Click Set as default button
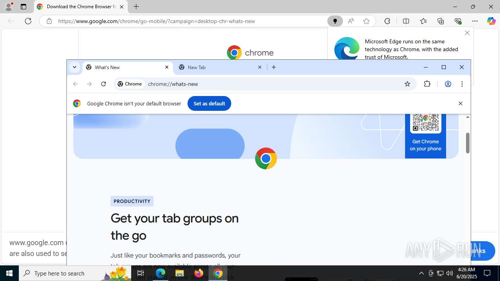Image resolution: width=500 pixels, height=281 pixels. [209, 103]
